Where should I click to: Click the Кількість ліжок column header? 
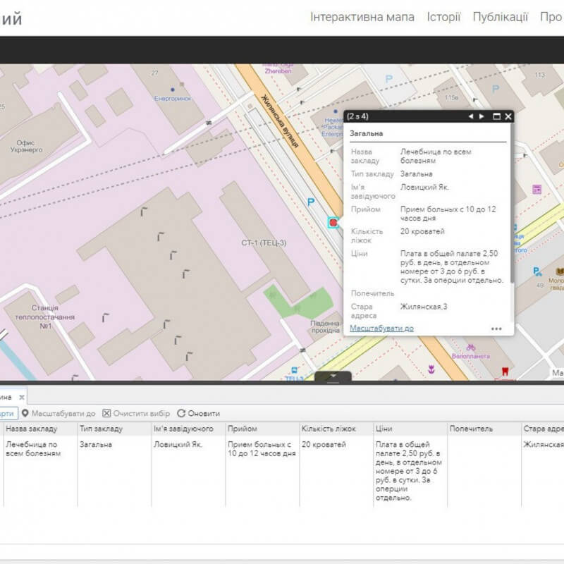[x=329, y=429]
